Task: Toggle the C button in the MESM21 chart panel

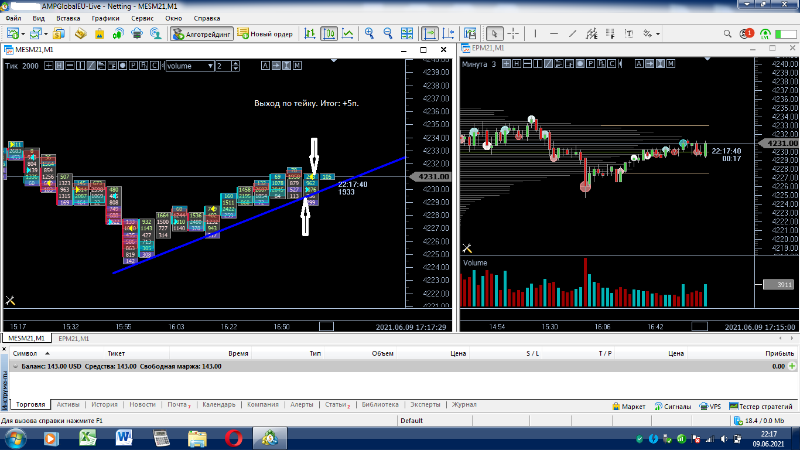Action: (x=154, y=66)
